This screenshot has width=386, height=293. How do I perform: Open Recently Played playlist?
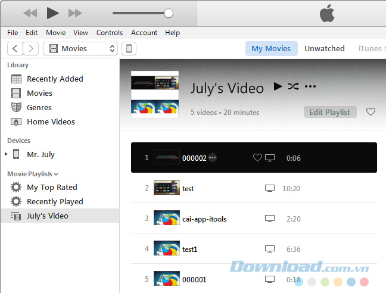click(x=55, y=202)
